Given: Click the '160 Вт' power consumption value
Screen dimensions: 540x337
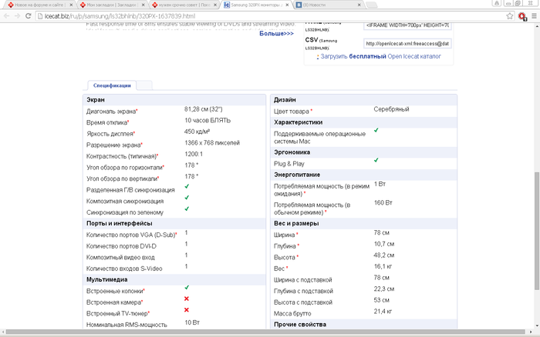Looking at the screenshot, I should pos(383,203).
